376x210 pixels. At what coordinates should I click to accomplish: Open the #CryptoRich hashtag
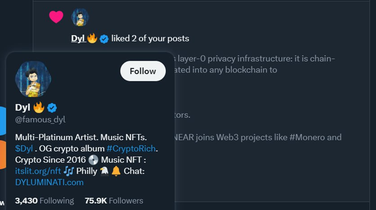pos(132,148)
